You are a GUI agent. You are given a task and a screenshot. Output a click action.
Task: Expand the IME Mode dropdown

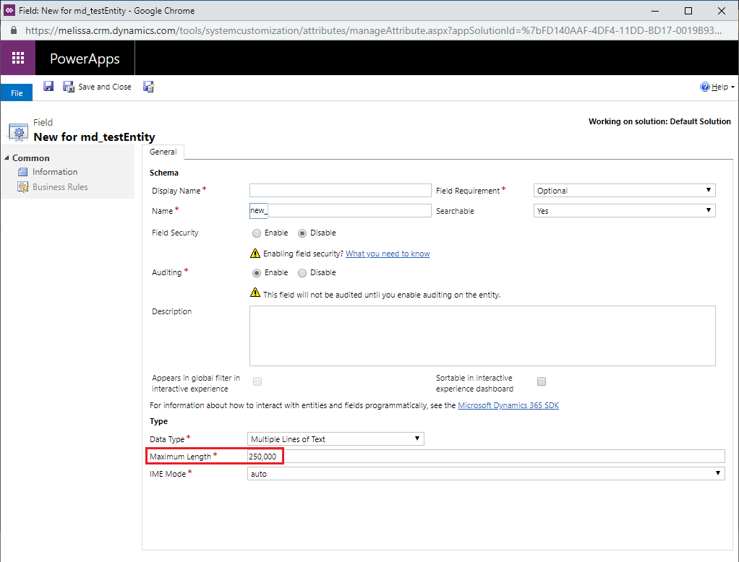pyautogui.click(x=486, y=474)
